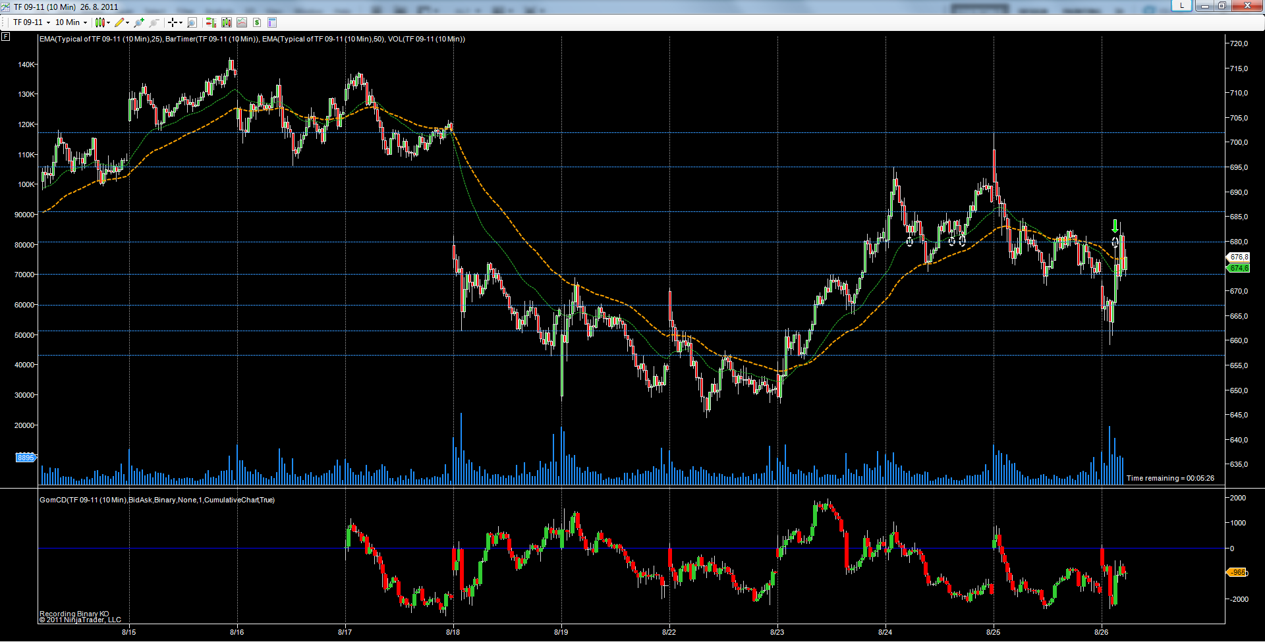This screenshot has width=1265, height=642.
Task: Click the greyed zoom out magnifier icon
Action: pos(154,22)
